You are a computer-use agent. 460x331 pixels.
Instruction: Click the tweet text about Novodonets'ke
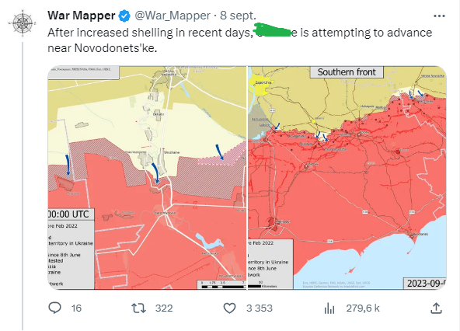coord(239,40)
